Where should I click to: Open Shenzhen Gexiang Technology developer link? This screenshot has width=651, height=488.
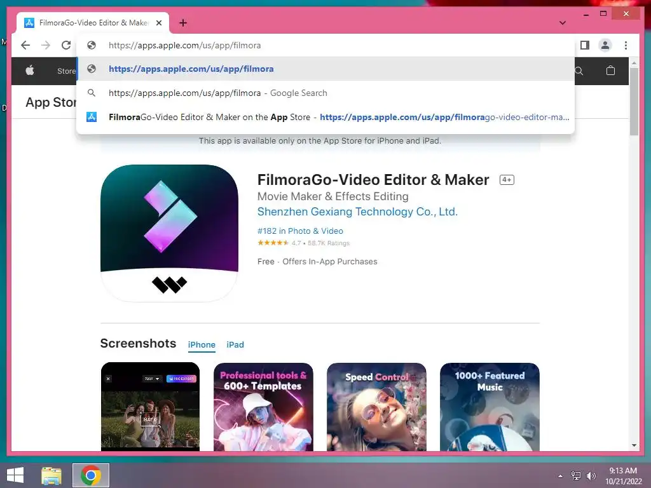click(357, 212)
